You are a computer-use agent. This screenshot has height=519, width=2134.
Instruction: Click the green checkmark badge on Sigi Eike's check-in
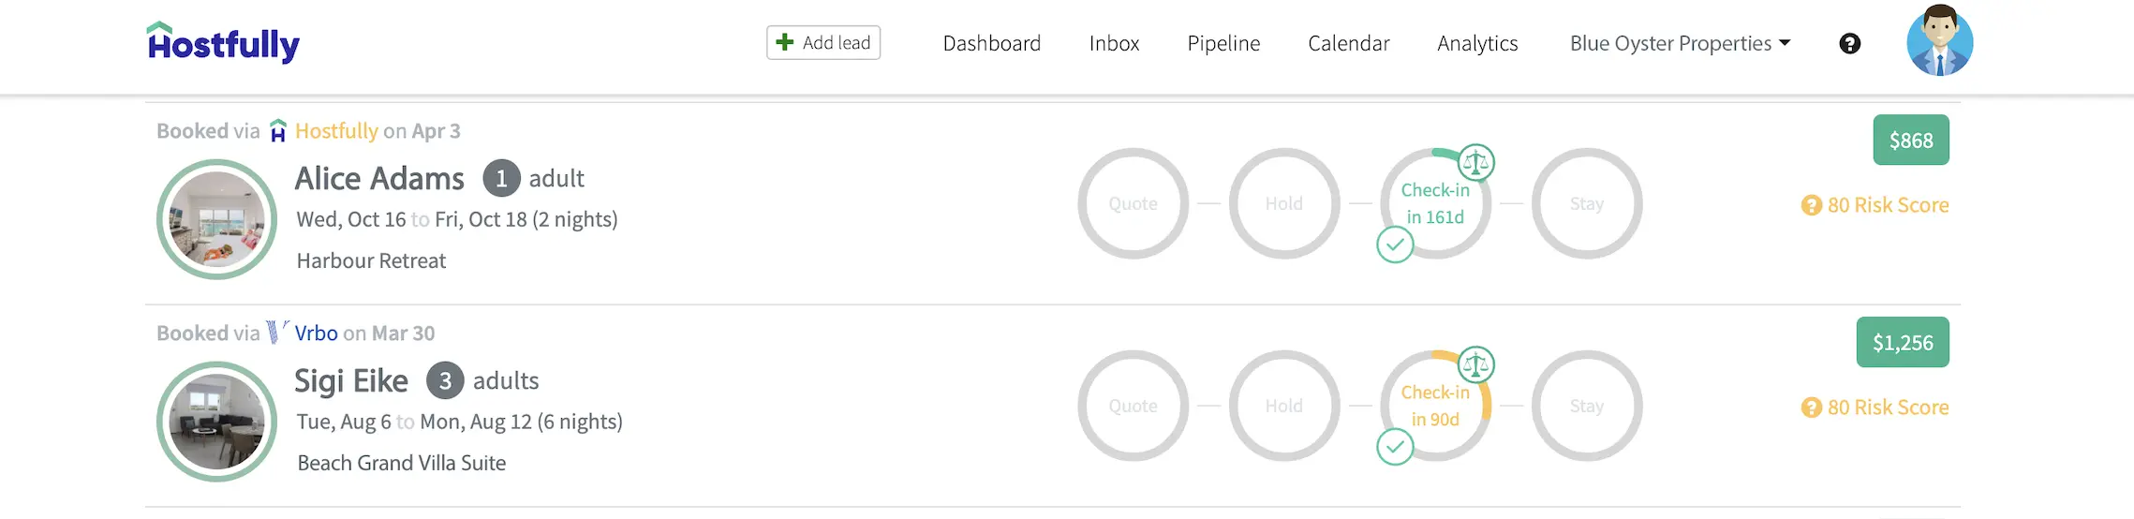(1395, 448)
